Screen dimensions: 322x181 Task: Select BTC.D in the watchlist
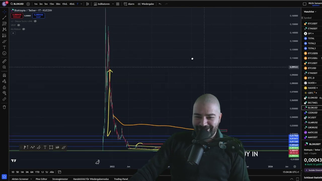312,78
